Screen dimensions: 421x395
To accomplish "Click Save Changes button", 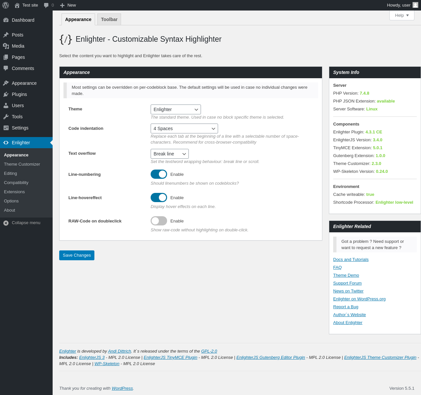I will click(77, 255).
